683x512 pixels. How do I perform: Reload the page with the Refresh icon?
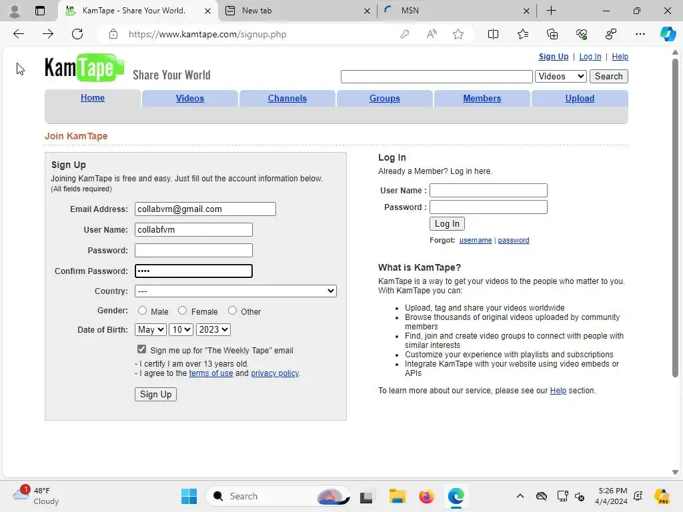pyautogui.click(x=77, y=34)
